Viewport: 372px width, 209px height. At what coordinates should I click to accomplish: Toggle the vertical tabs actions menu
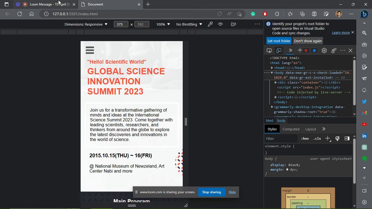point(6,4)
